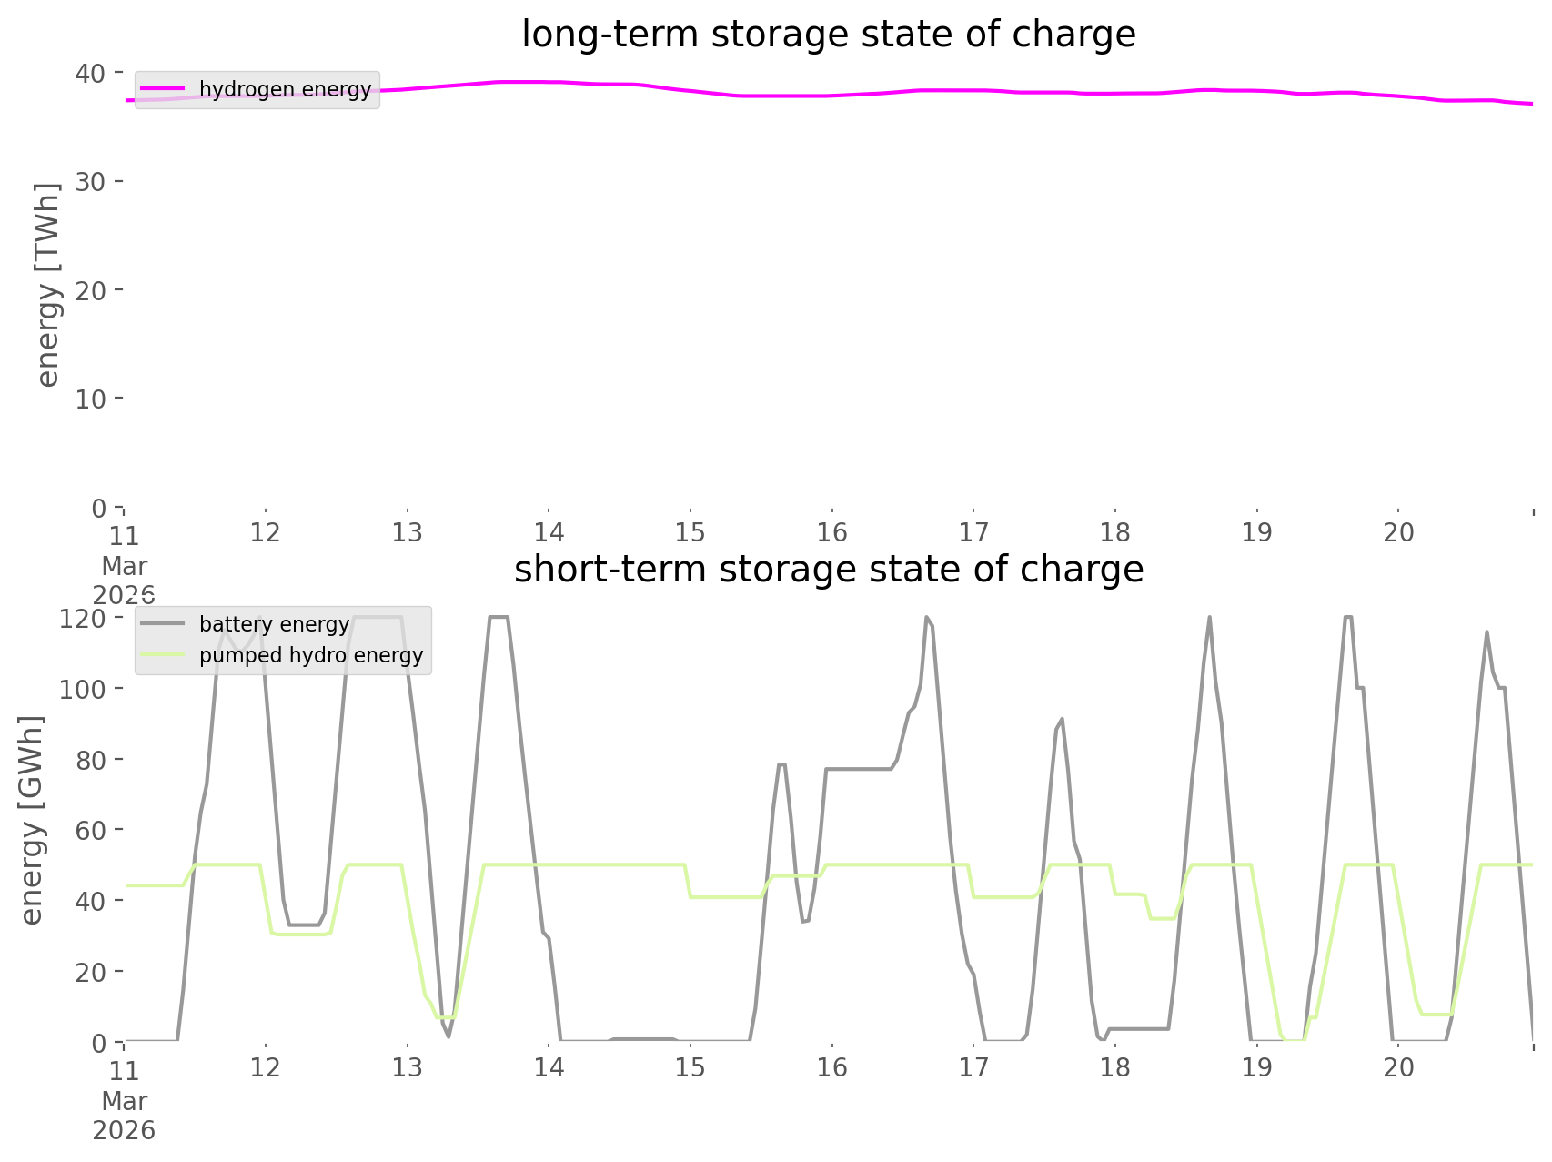
Task: Click the gray battery legend line swatch
Action: pos(163,624)
